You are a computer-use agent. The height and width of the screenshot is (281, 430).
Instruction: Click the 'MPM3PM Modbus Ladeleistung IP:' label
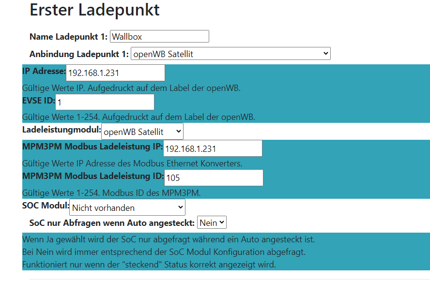coord(92,147)
